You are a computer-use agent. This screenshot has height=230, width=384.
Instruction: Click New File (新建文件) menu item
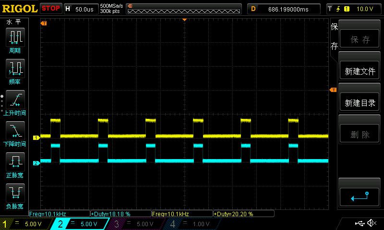click(360, 71)
